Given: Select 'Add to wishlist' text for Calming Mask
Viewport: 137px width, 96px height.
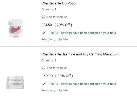Looking at the screenshot, I should tap(57, 68).
